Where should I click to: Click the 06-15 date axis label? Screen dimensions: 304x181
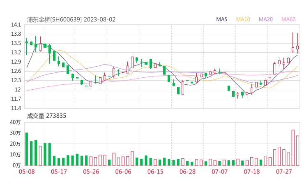[x=155, y=172]
